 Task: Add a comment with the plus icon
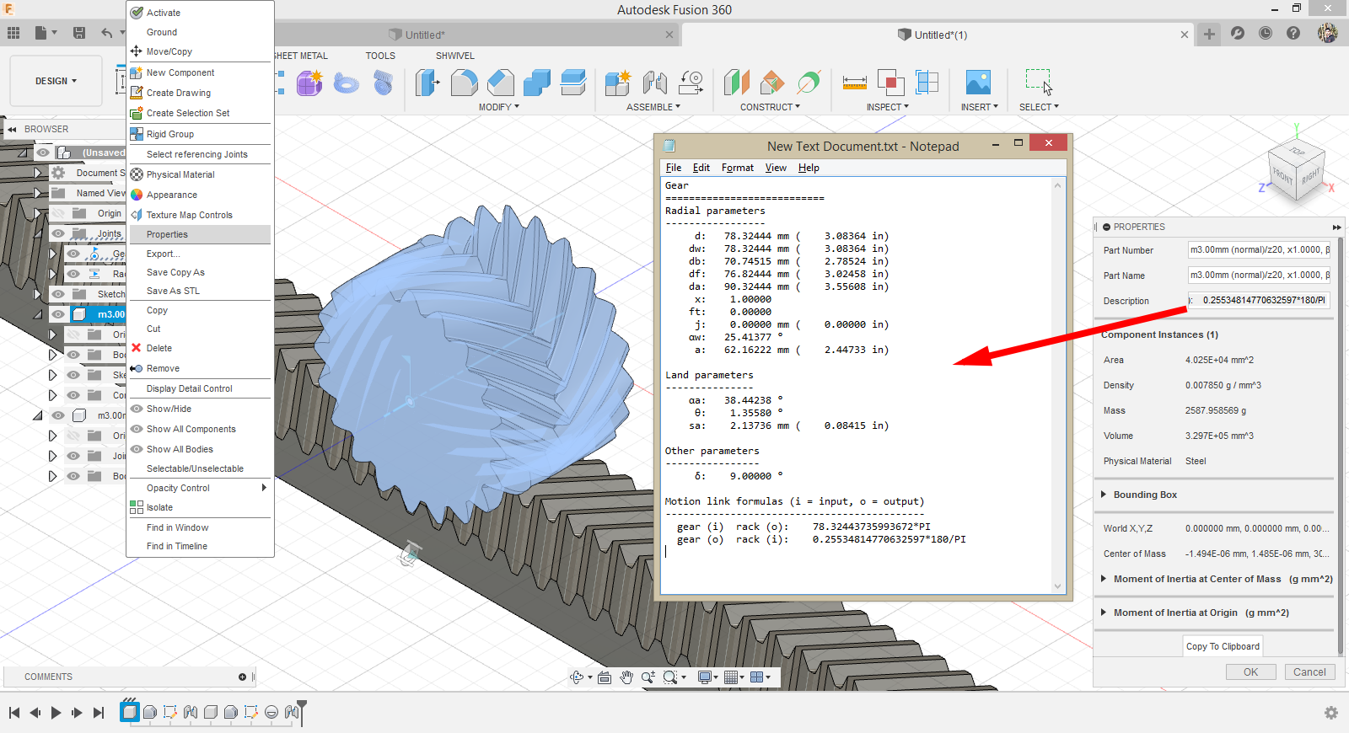pos(242,677)
